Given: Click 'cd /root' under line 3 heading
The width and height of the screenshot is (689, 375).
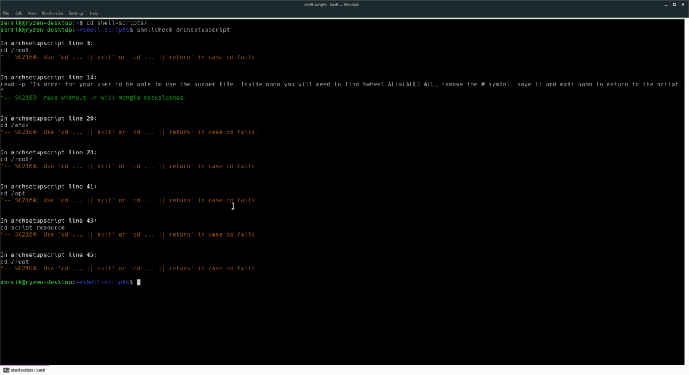Looking at the screenshot, I should click(14, 50).
